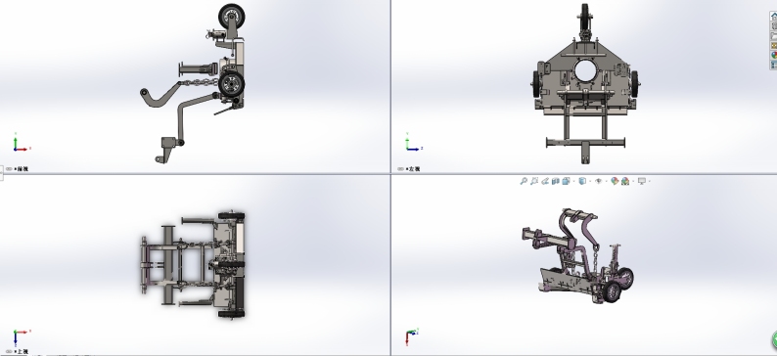Screen dimensions: 777x356
Task: Click the coordinate triad in isometric view
Action: click(x=412, y=336)
